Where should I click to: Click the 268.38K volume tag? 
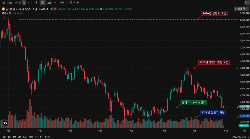(244, 126)
